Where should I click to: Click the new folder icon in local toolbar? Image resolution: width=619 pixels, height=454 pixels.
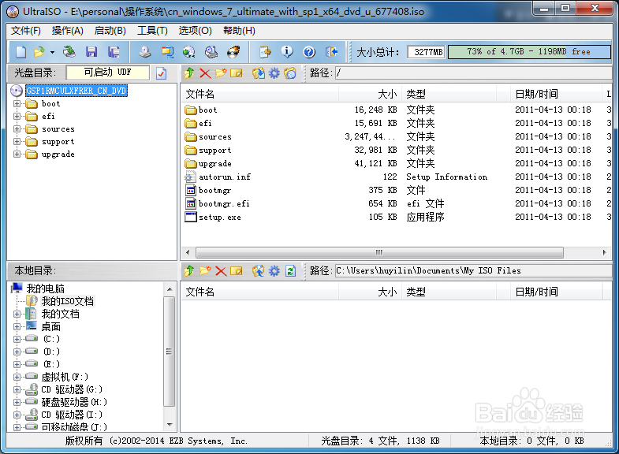(x=205, y=271)
